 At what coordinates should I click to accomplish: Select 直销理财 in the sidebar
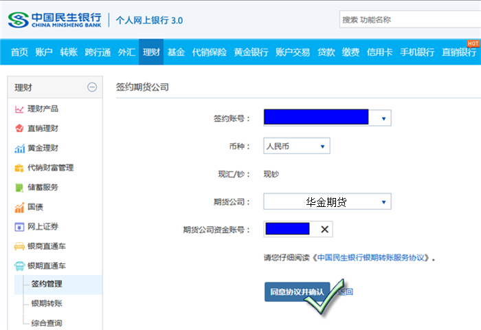click(43, 129)
